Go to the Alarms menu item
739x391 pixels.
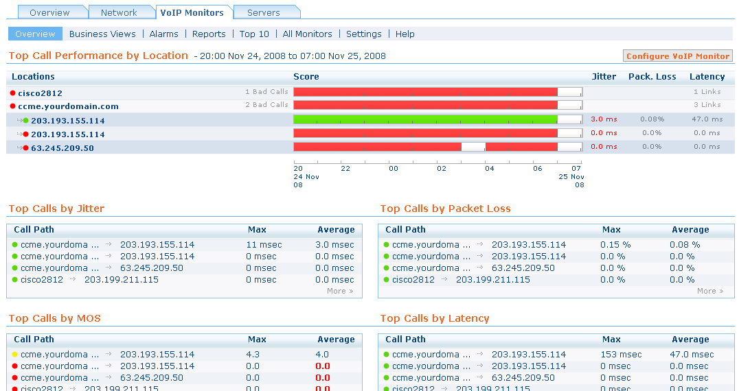click(163, 34)
